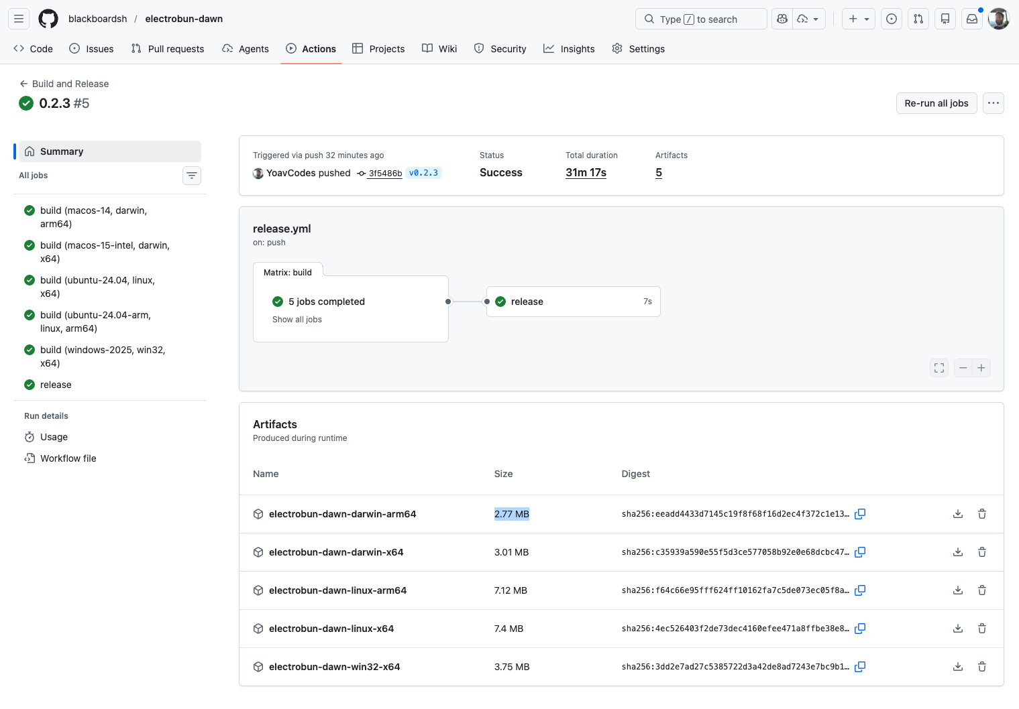
Task: Delete the electrobun-dawn-win32-x64 artifact
Action: 981,667
